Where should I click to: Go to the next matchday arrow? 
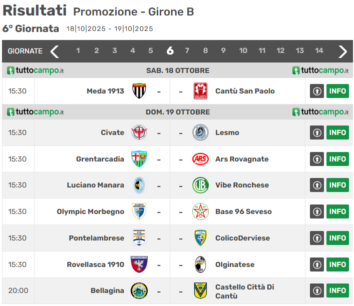point(342,51)
